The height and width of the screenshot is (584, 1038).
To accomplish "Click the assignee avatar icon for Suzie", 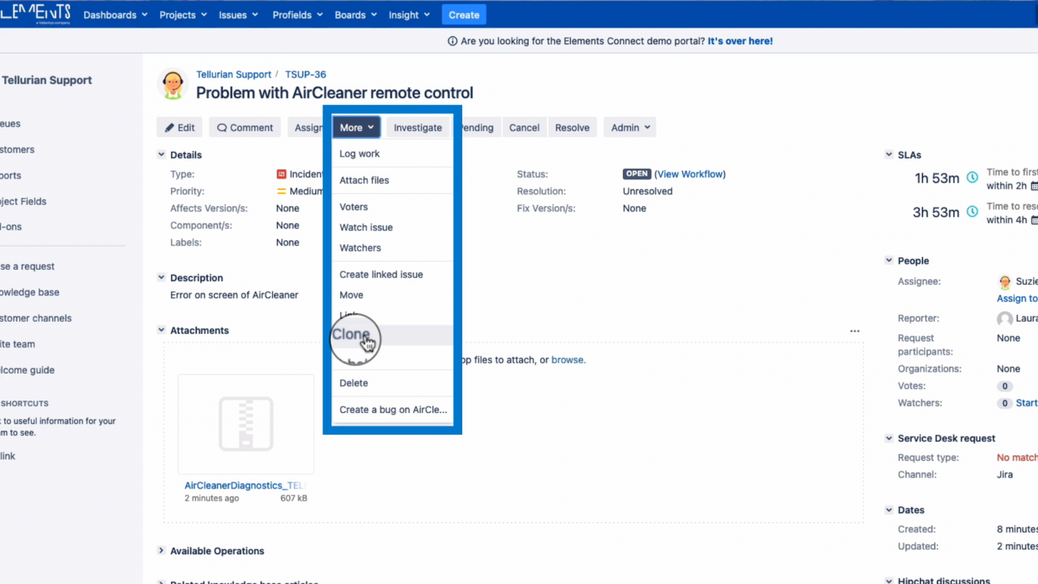I will point(1005,282).
